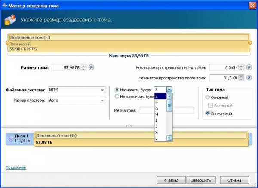
Task: Click the Диск 1 drive icon
Action: click(x=11, y=139)
